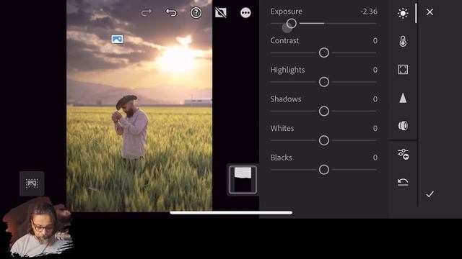Click the Blacks slider handle
The width and height of the screenshot is (462, 259).
coord(324,170)
